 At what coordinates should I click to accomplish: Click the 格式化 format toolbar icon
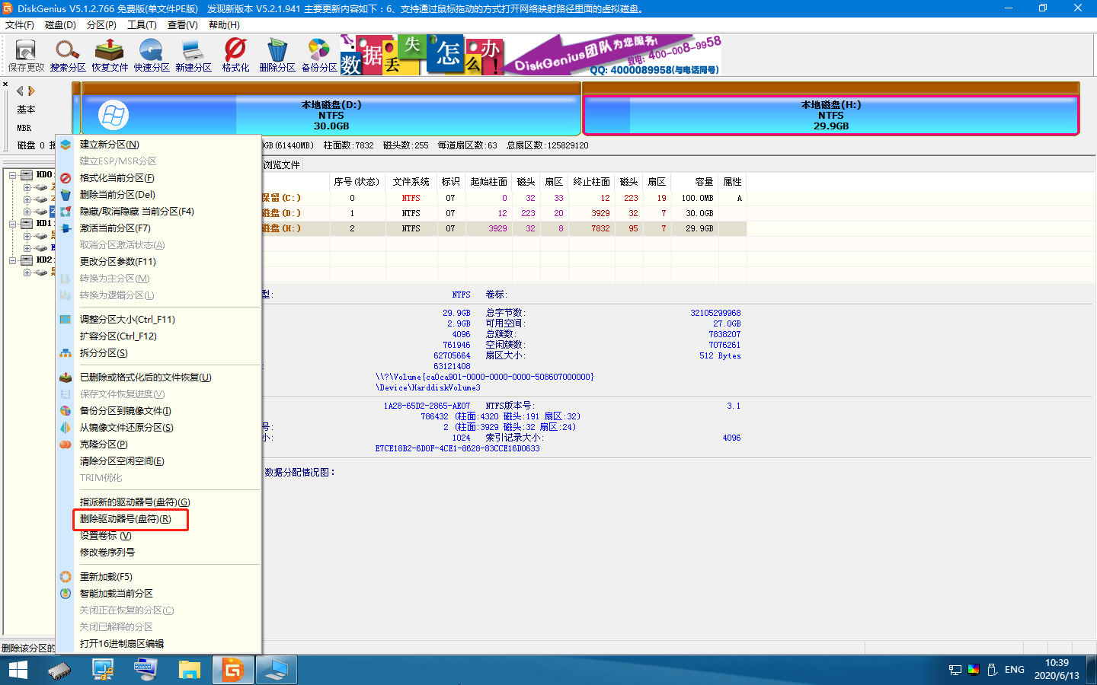pyautogui.click(x=235, y=55)
